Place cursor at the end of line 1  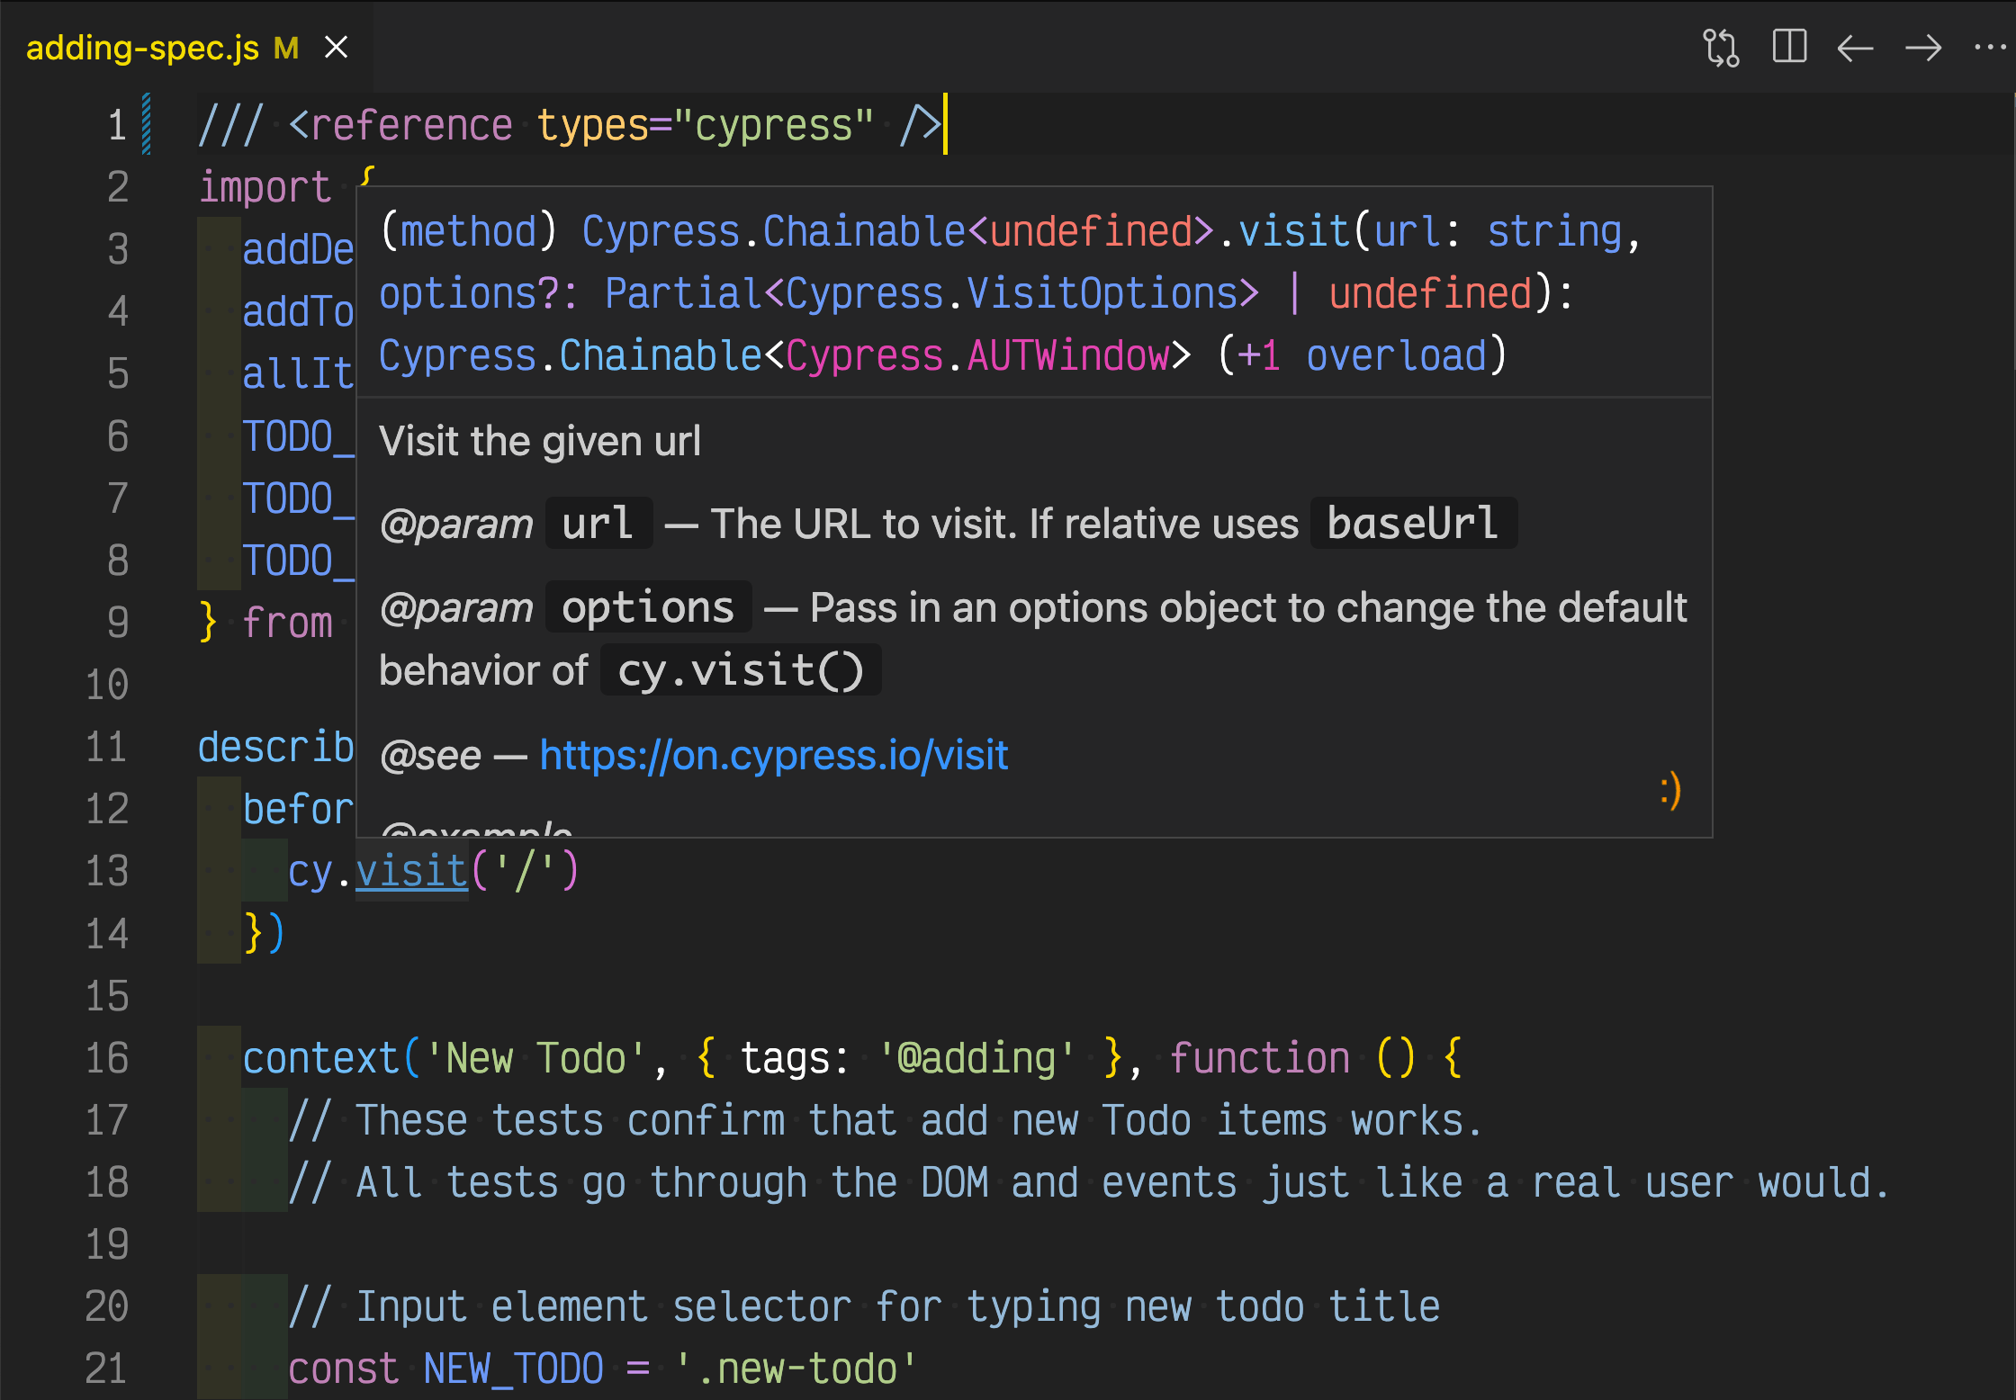pyautogui.click(x=944, y=124)
